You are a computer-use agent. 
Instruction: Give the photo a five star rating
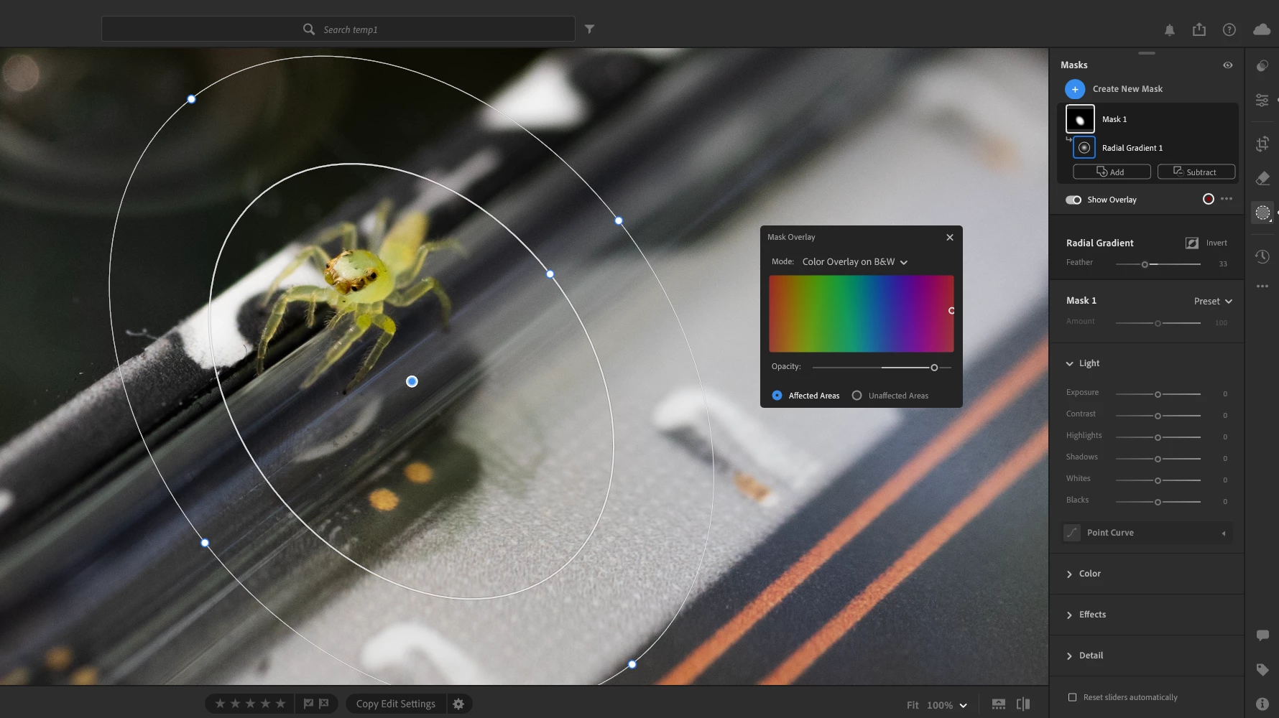[x=281, y=704]
